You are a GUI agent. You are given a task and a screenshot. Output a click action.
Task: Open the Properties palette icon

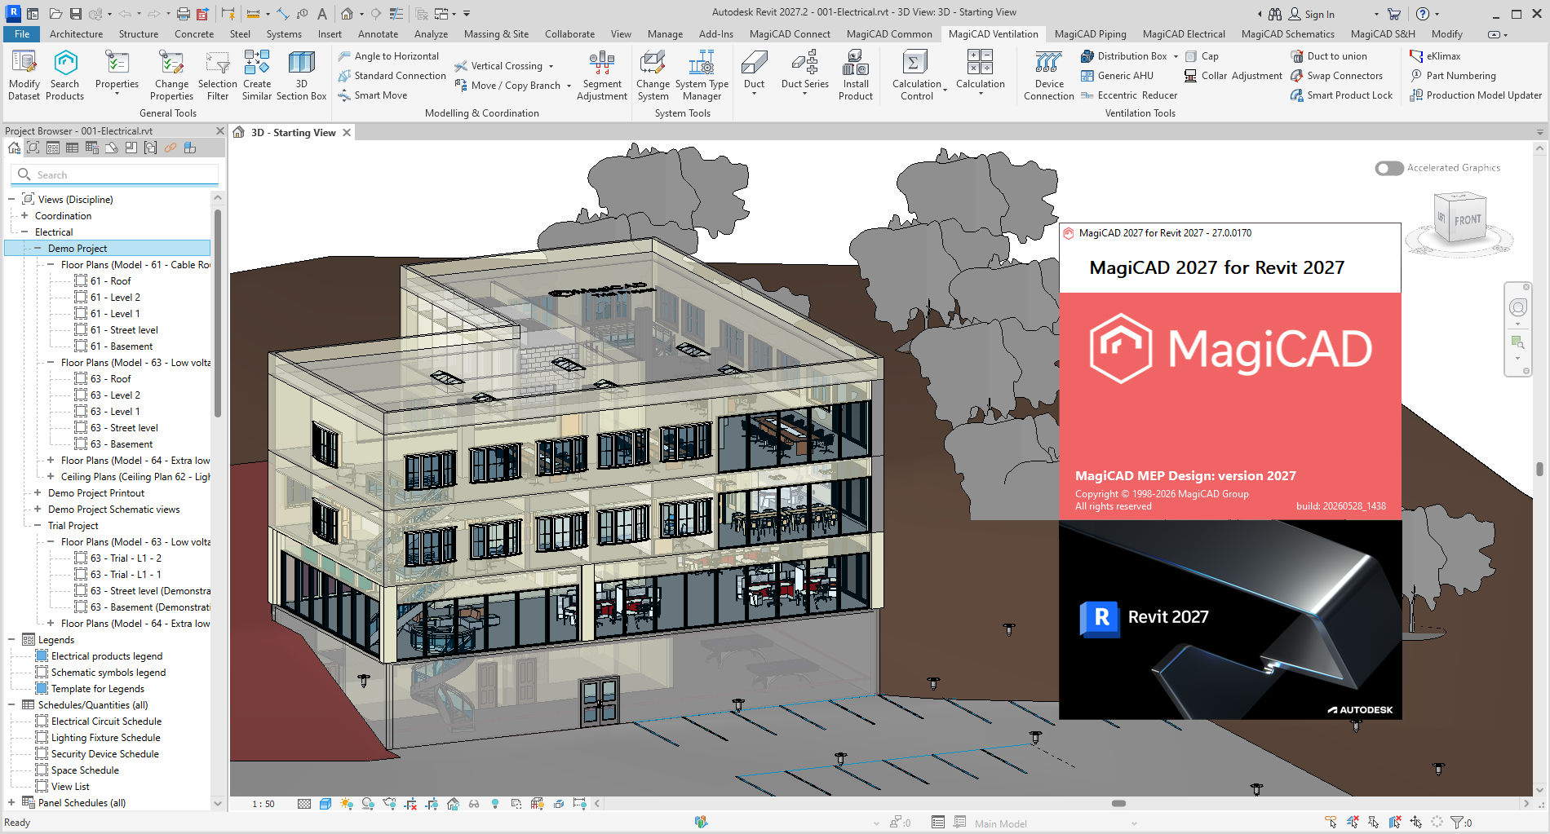click(117, 72)
